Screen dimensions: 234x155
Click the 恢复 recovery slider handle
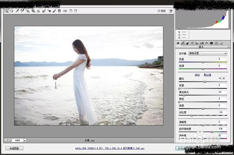[179, 88]
